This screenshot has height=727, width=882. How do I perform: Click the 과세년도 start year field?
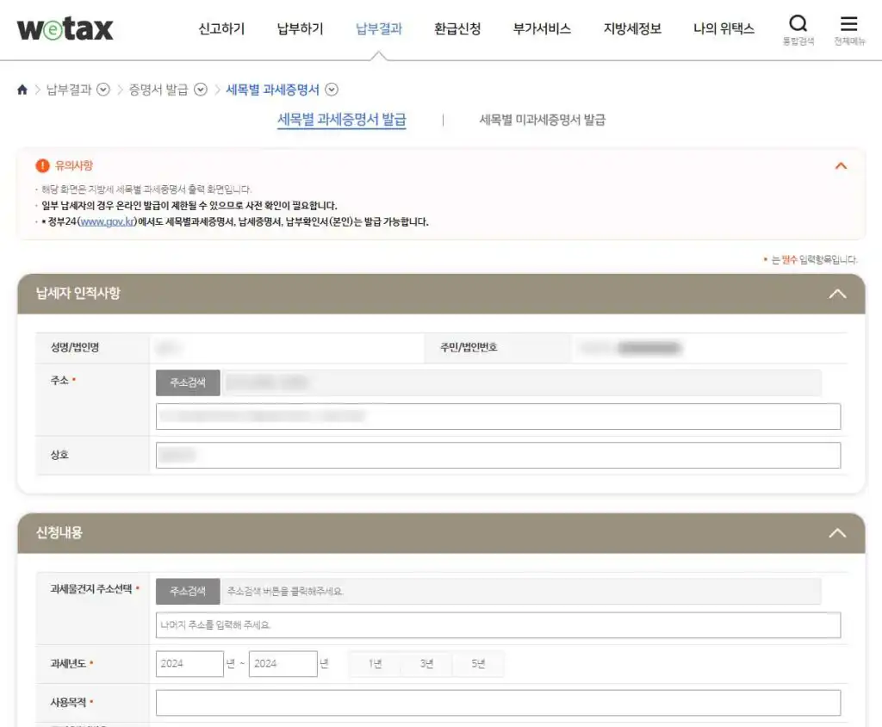point(189,664)
